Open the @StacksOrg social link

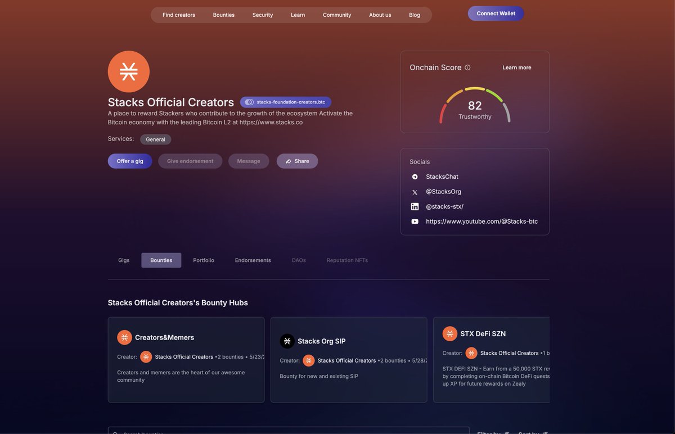point(444,192)
